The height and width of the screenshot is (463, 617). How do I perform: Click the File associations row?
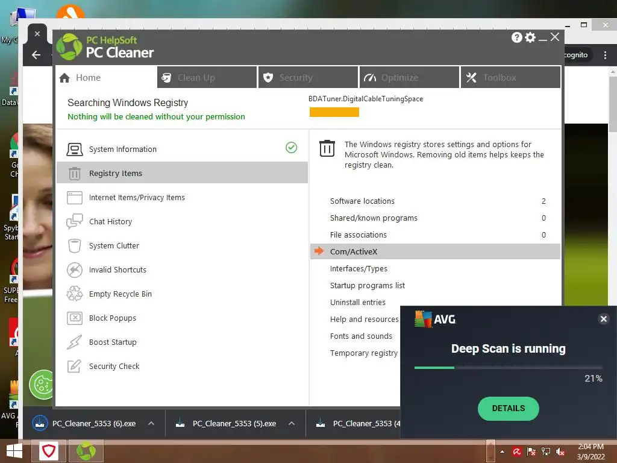435,235
